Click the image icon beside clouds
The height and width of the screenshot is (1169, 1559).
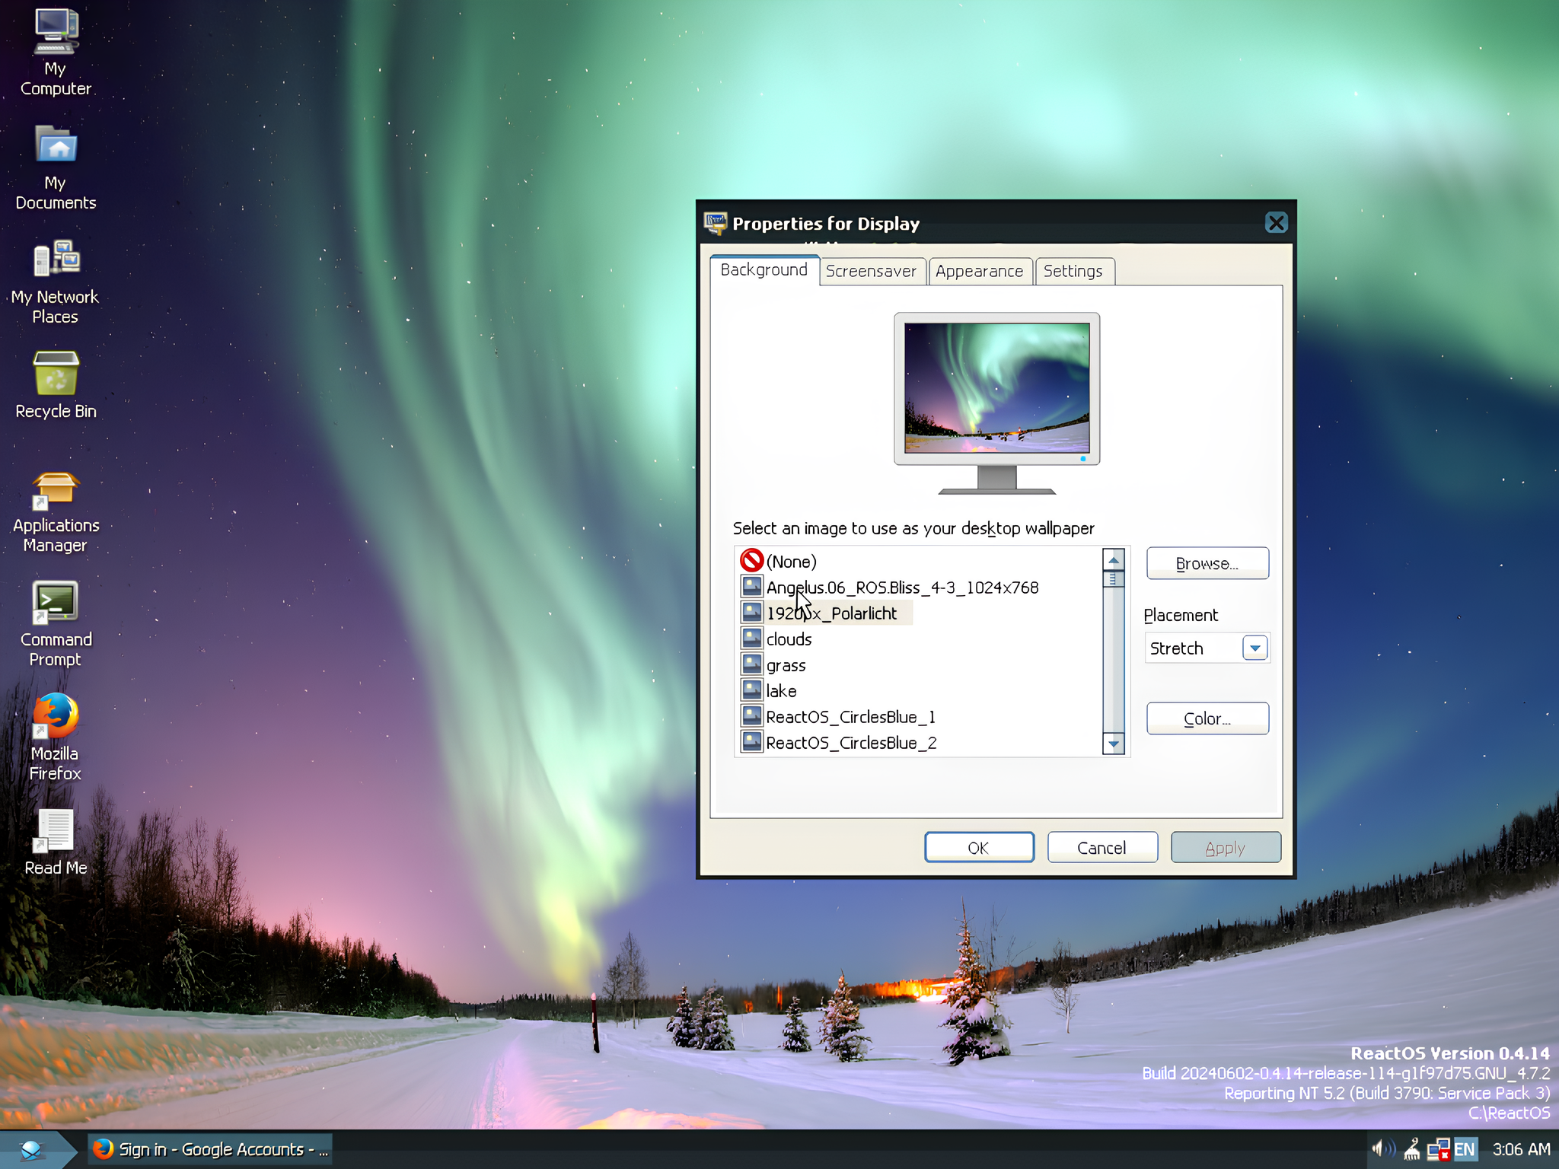click(x=752, y=639)
